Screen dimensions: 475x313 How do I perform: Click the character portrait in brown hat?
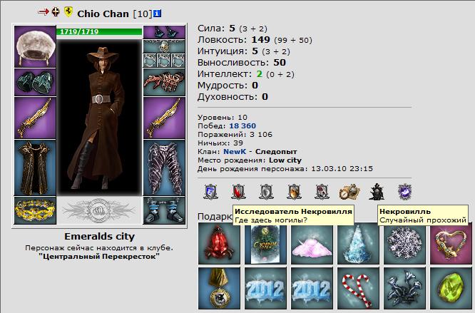click(99, 117)
